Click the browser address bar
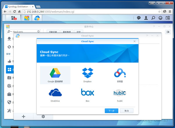The height and width of the screenshot is (128, 175). pyautogui.click(x=87, y=11)
